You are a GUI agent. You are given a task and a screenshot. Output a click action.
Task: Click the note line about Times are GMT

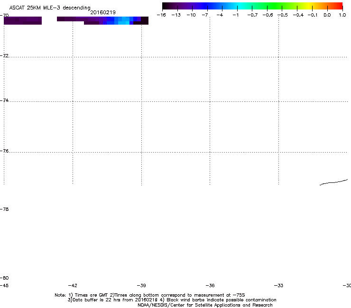[150, 295]
